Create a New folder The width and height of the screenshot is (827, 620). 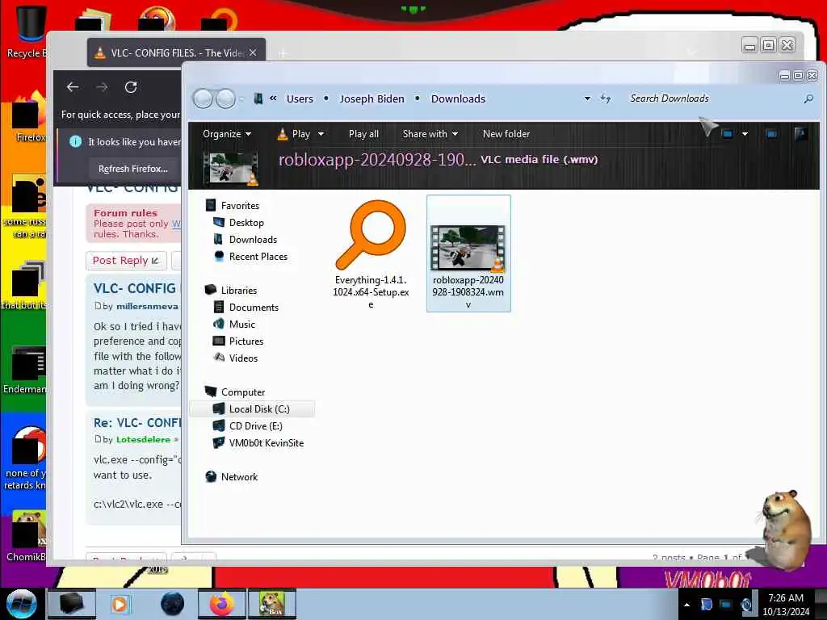click(506, 134)
